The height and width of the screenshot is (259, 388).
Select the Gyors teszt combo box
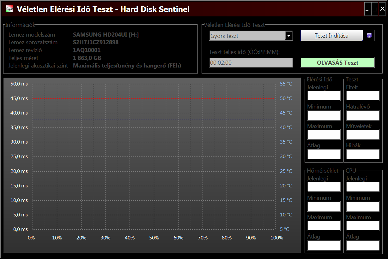pos(251,36)
